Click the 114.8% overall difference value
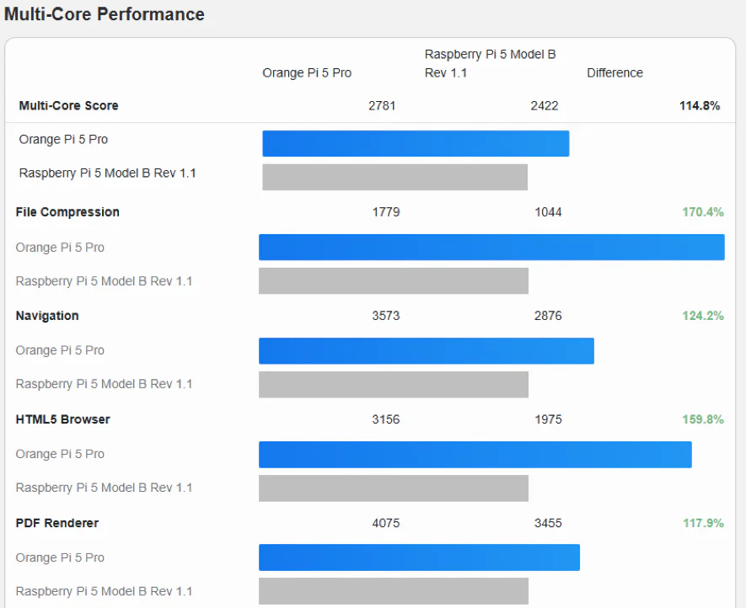 point(700,105)
